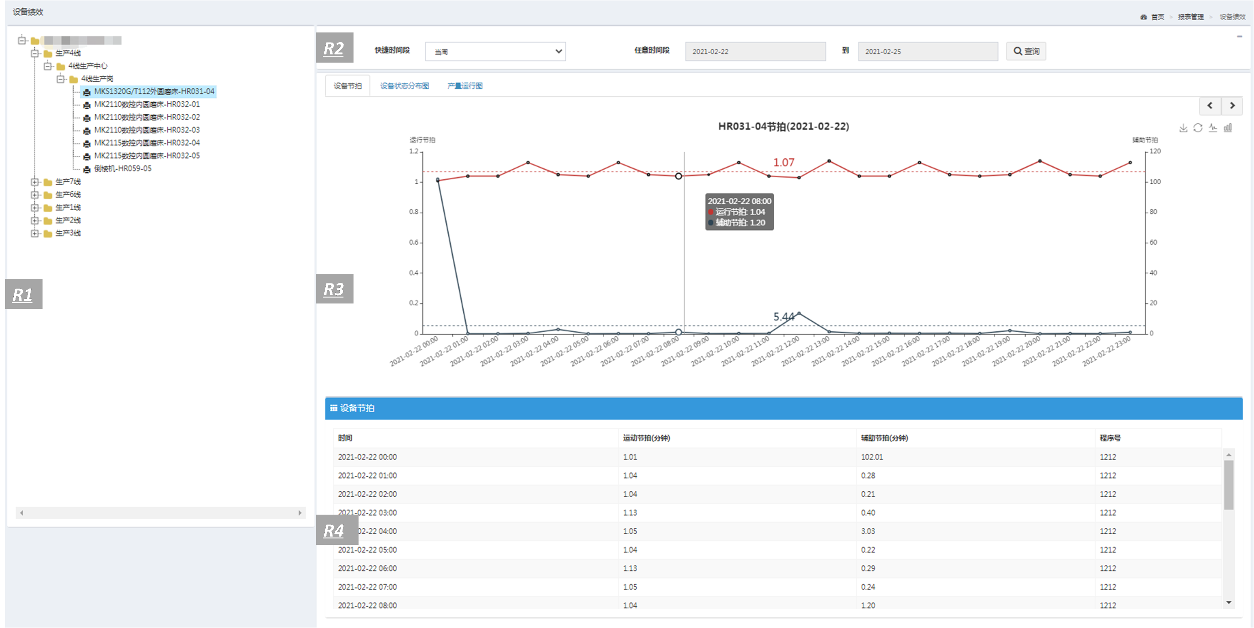1254x628 pixels.
Task: Click the 生产6线 folder label
Action: coord(68,195)
